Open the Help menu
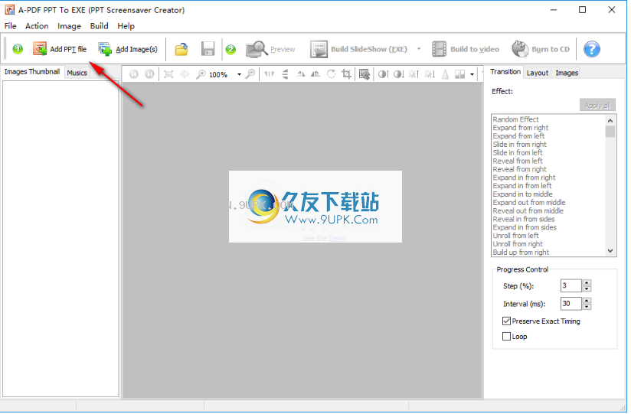Viewport: 631px width, 414px height. click(x=126, y=26)
